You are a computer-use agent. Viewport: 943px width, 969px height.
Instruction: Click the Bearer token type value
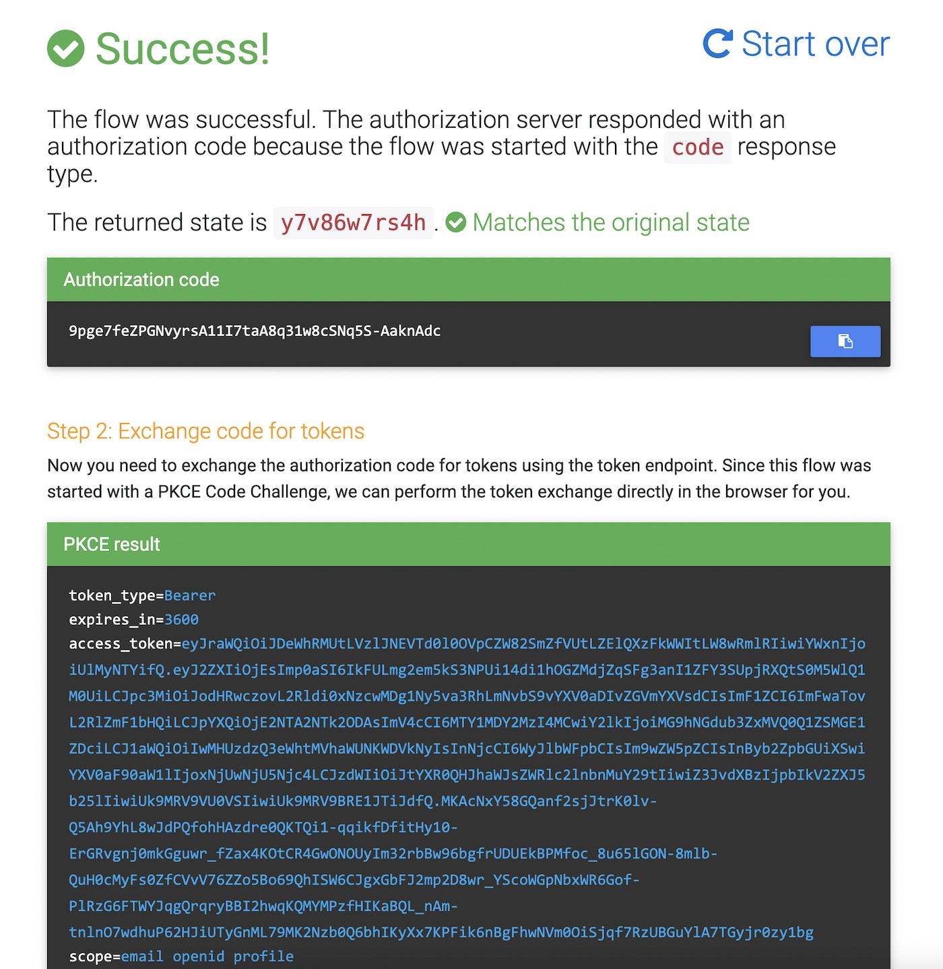coord(190,595)
